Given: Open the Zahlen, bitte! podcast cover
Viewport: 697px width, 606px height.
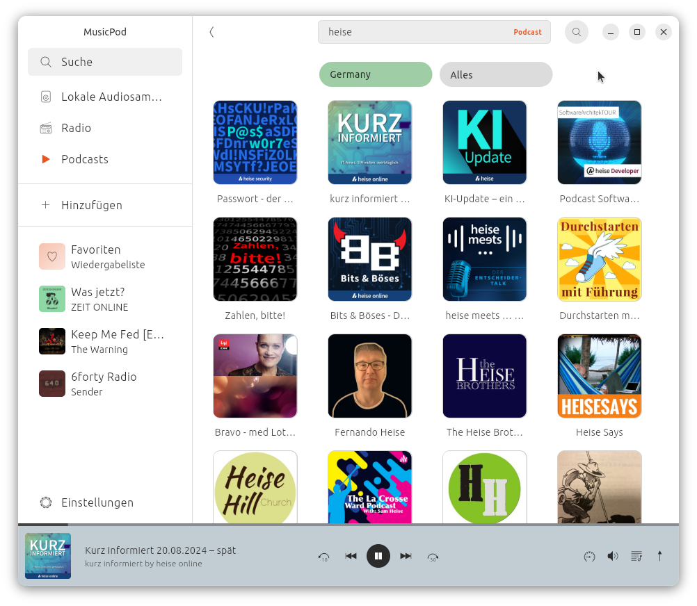Looking at the screenshot, I should point(255,259).
